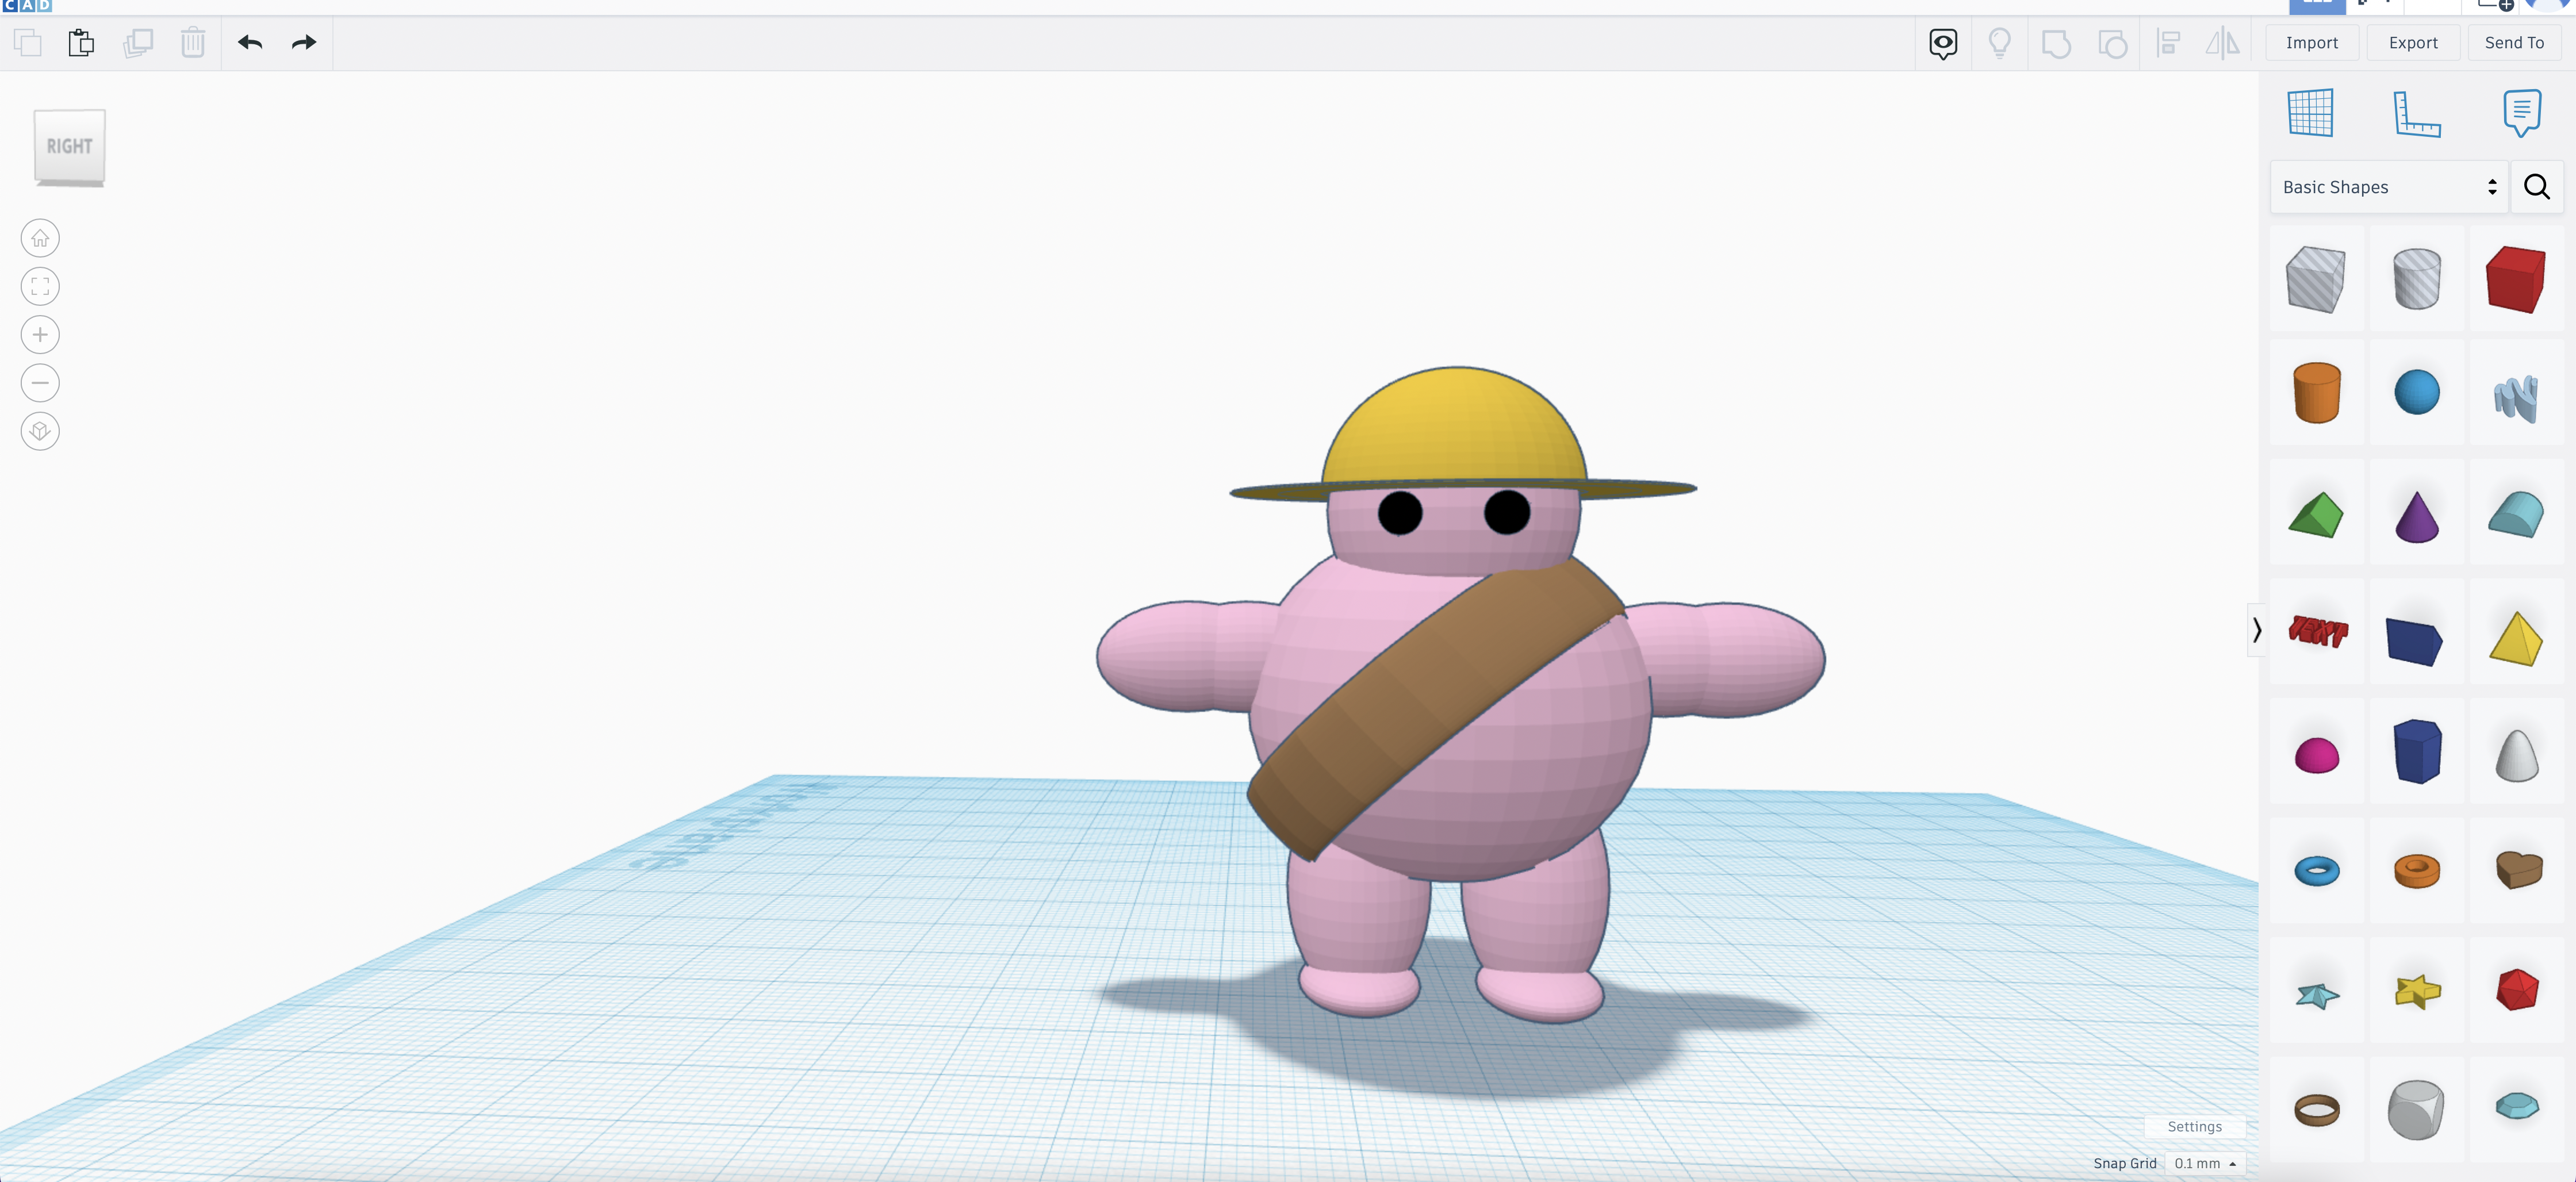Toggle orthographic perspective cube icon
The image size is (2576, 1182).
pos(40,431)
